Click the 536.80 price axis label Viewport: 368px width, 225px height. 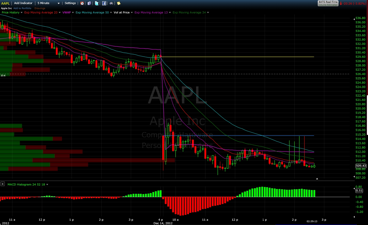click(x=361, y=18)
